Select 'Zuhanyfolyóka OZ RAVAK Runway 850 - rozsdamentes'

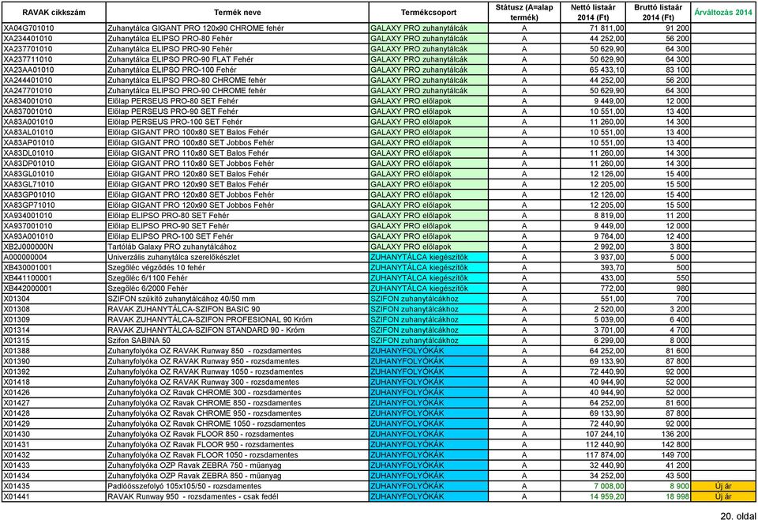(x=238, y=351)
